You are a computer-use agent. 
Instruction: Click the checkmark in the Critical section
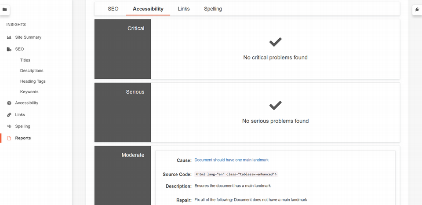coord(275,42)
